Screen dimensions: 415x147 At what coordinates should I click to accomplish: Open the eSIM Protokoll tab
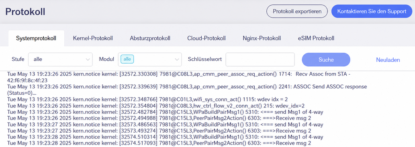click(316, 38)
